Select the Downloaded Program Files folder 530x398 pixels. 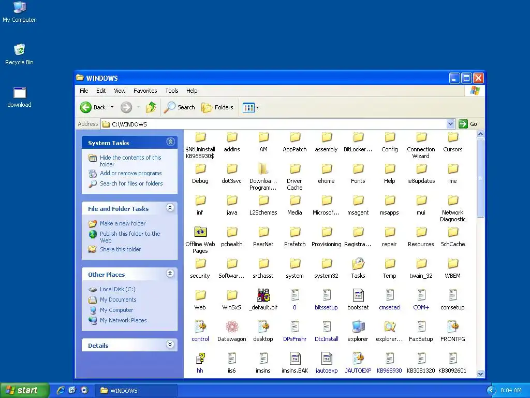pyautogui.click(x=263, y=177)
